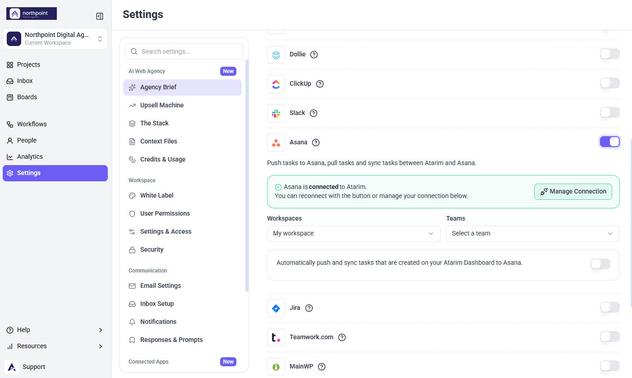Click the New badge beside AI Web Agency

point(228,71)
